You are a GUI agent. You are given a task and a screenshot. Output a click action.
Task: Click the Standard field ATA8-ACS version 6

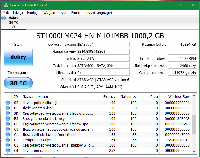click(137, 80)
